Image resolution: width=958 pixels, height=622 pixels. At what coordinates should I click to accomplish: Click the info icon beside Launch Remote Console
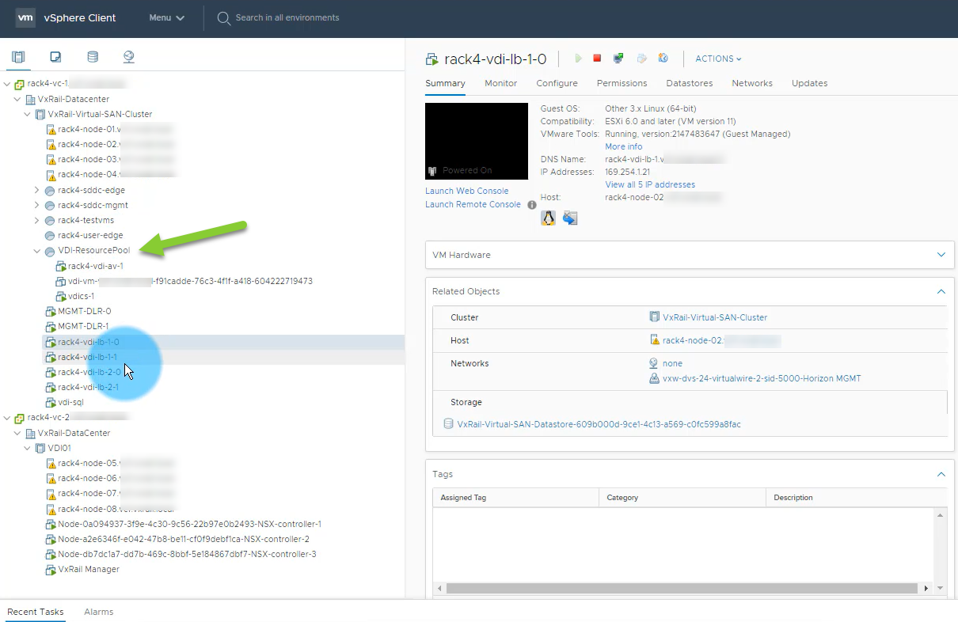pos(532,205)
